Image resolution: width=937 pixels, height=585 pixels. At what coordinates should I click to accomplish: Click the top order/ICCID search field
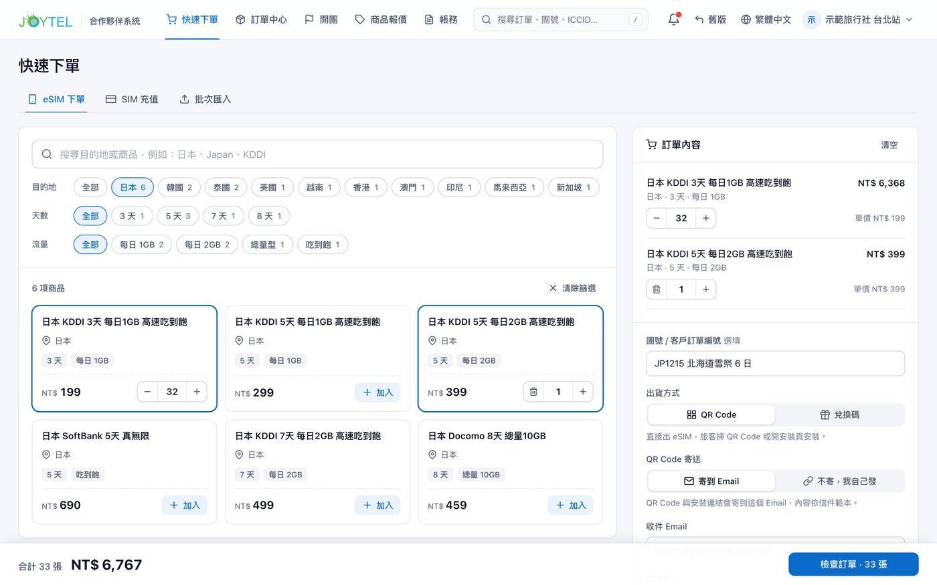561,19
